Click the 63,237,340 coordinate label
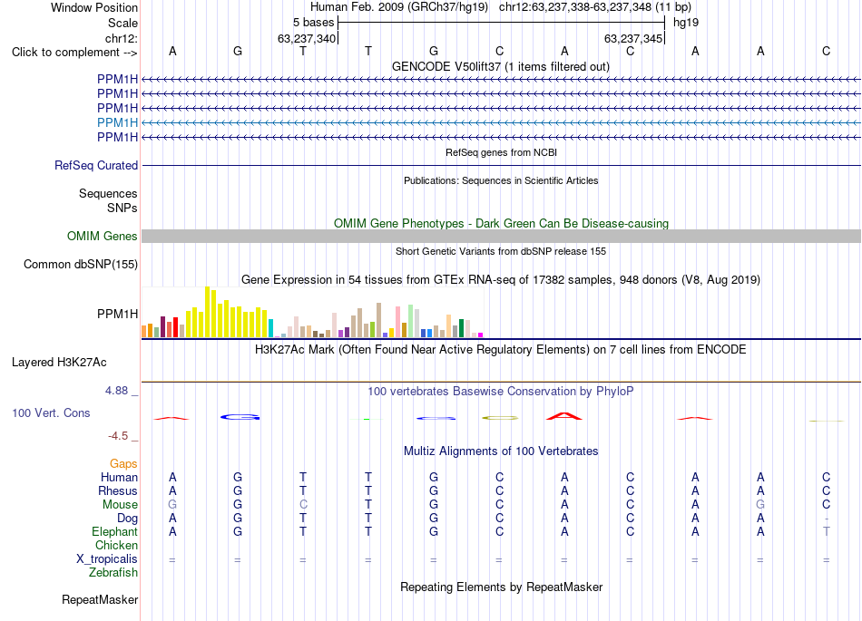The width and height of the screenshot is (862, 621). (306, 38)
